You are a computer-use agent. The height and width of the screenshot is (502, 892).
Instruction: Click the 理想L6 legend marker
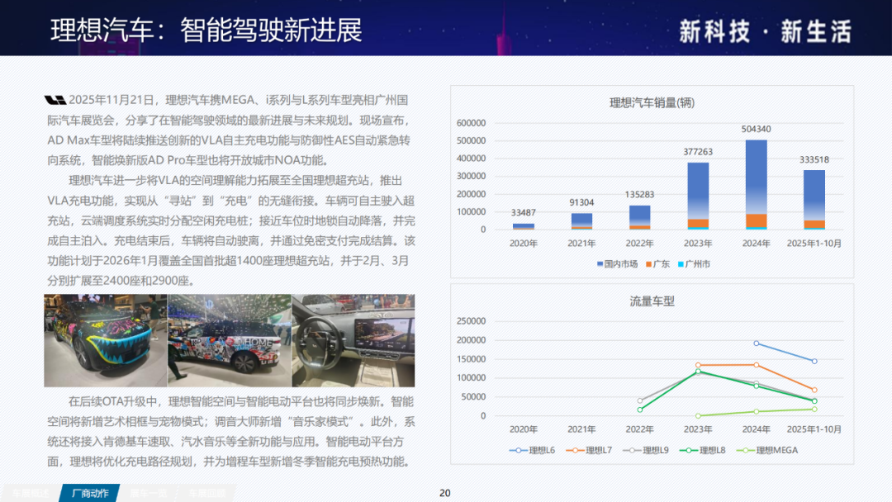(518, 450)
